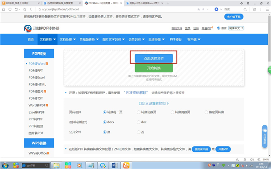This screenshot has height=169, width=271.
Task: Open PPT模板 in the blue nav bar
Action: pyautogui.click(x=176, y=40)
